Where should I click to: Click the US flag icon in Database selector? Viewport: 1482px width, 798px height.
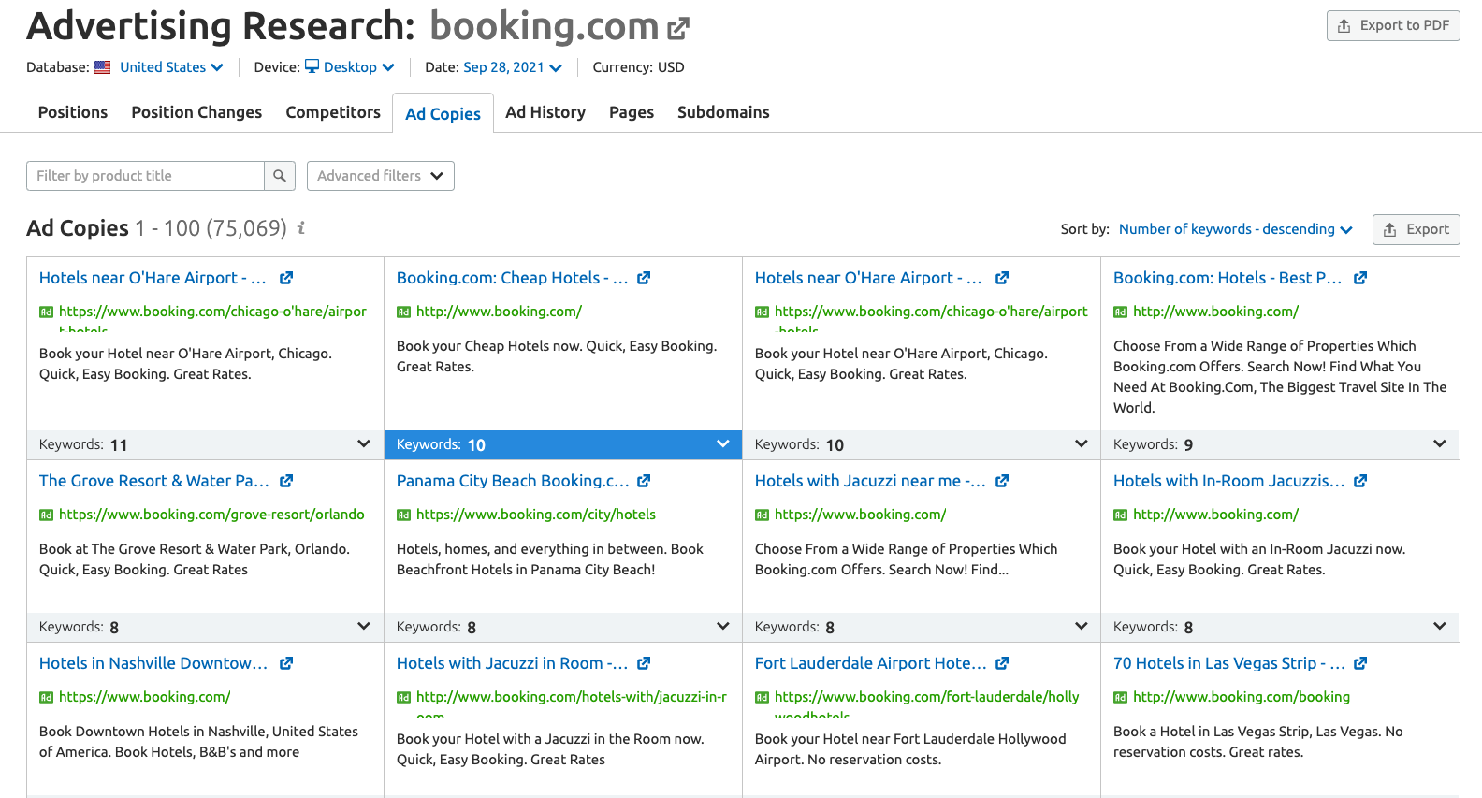tap(103, 67)
